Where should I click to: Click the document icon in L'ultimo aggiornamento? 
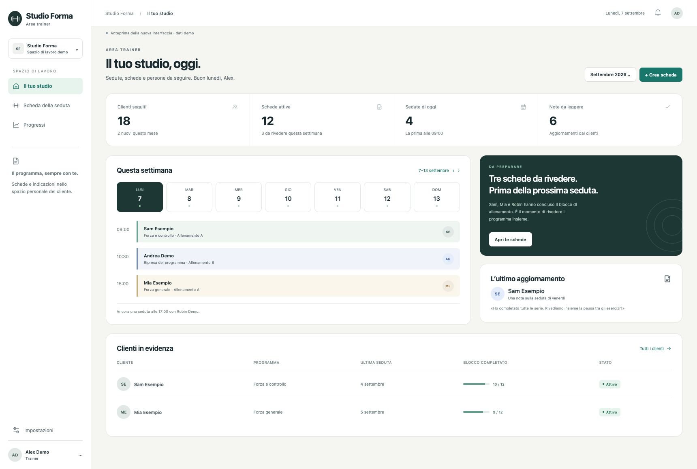coord(667,279)
